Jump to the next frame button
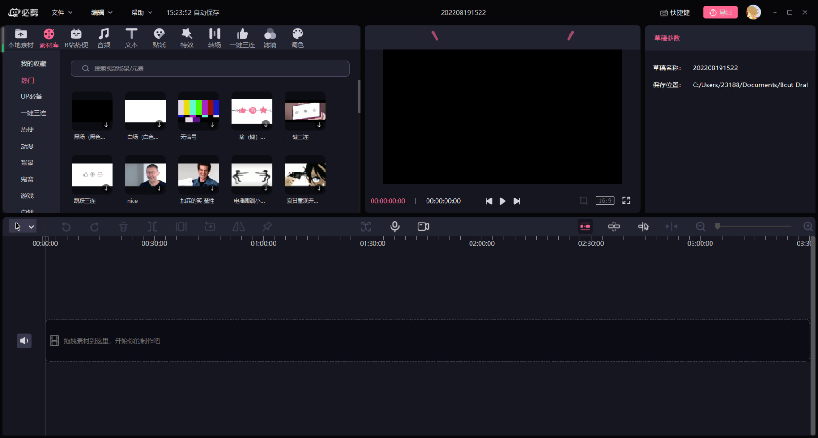 point(516,201)
